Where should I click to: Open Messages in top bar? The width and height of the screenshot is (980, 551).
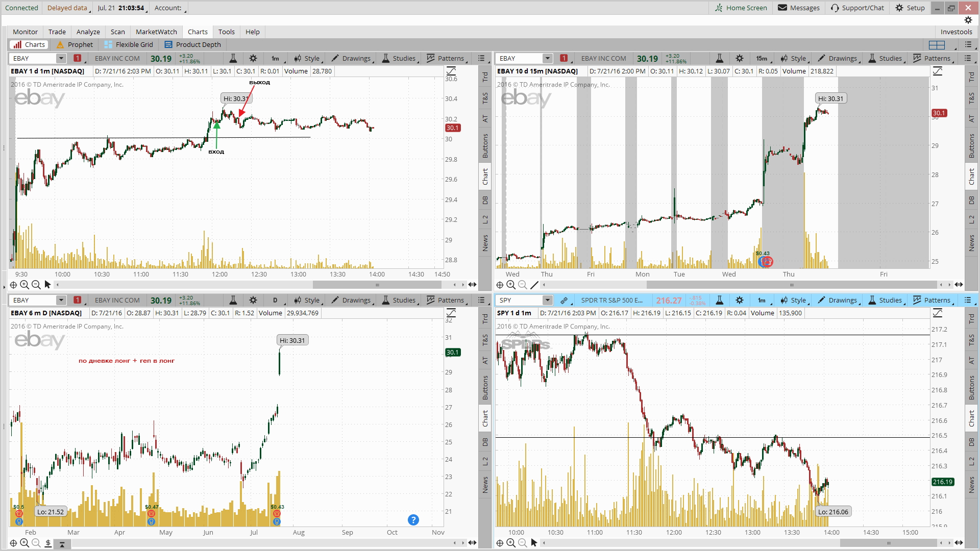[799, 8]
